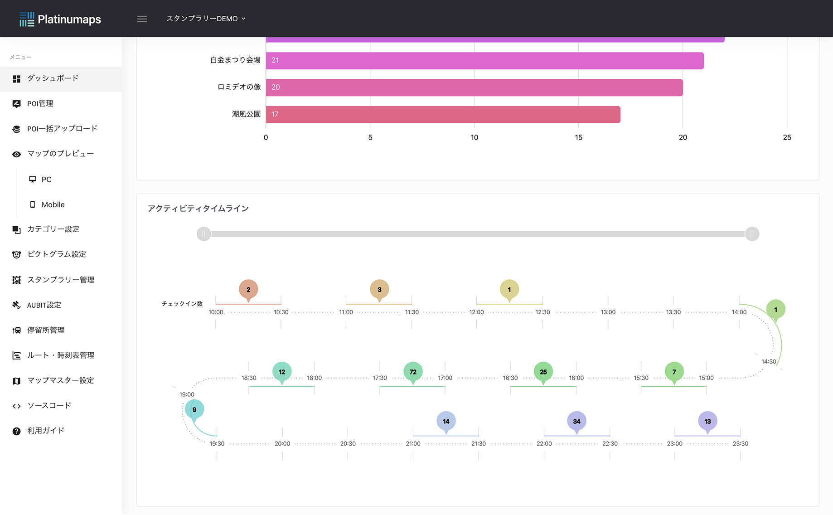The image size is (833, 515).
Task: Click the panda icon for ピクトグラム設定
Action: click(17, 255)
